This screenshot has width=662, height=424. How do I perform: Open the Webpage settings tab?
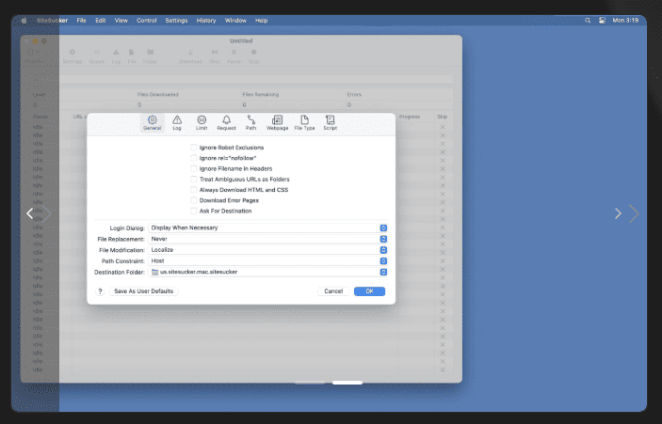tap(278, 122)
